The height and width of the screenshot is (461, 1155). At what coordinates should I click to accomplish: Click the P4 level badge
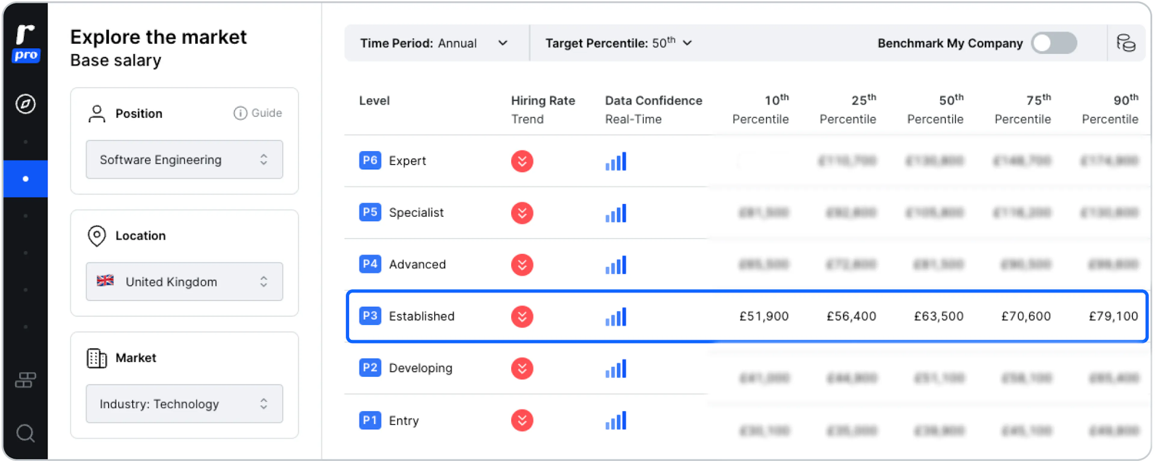[370, 264]
